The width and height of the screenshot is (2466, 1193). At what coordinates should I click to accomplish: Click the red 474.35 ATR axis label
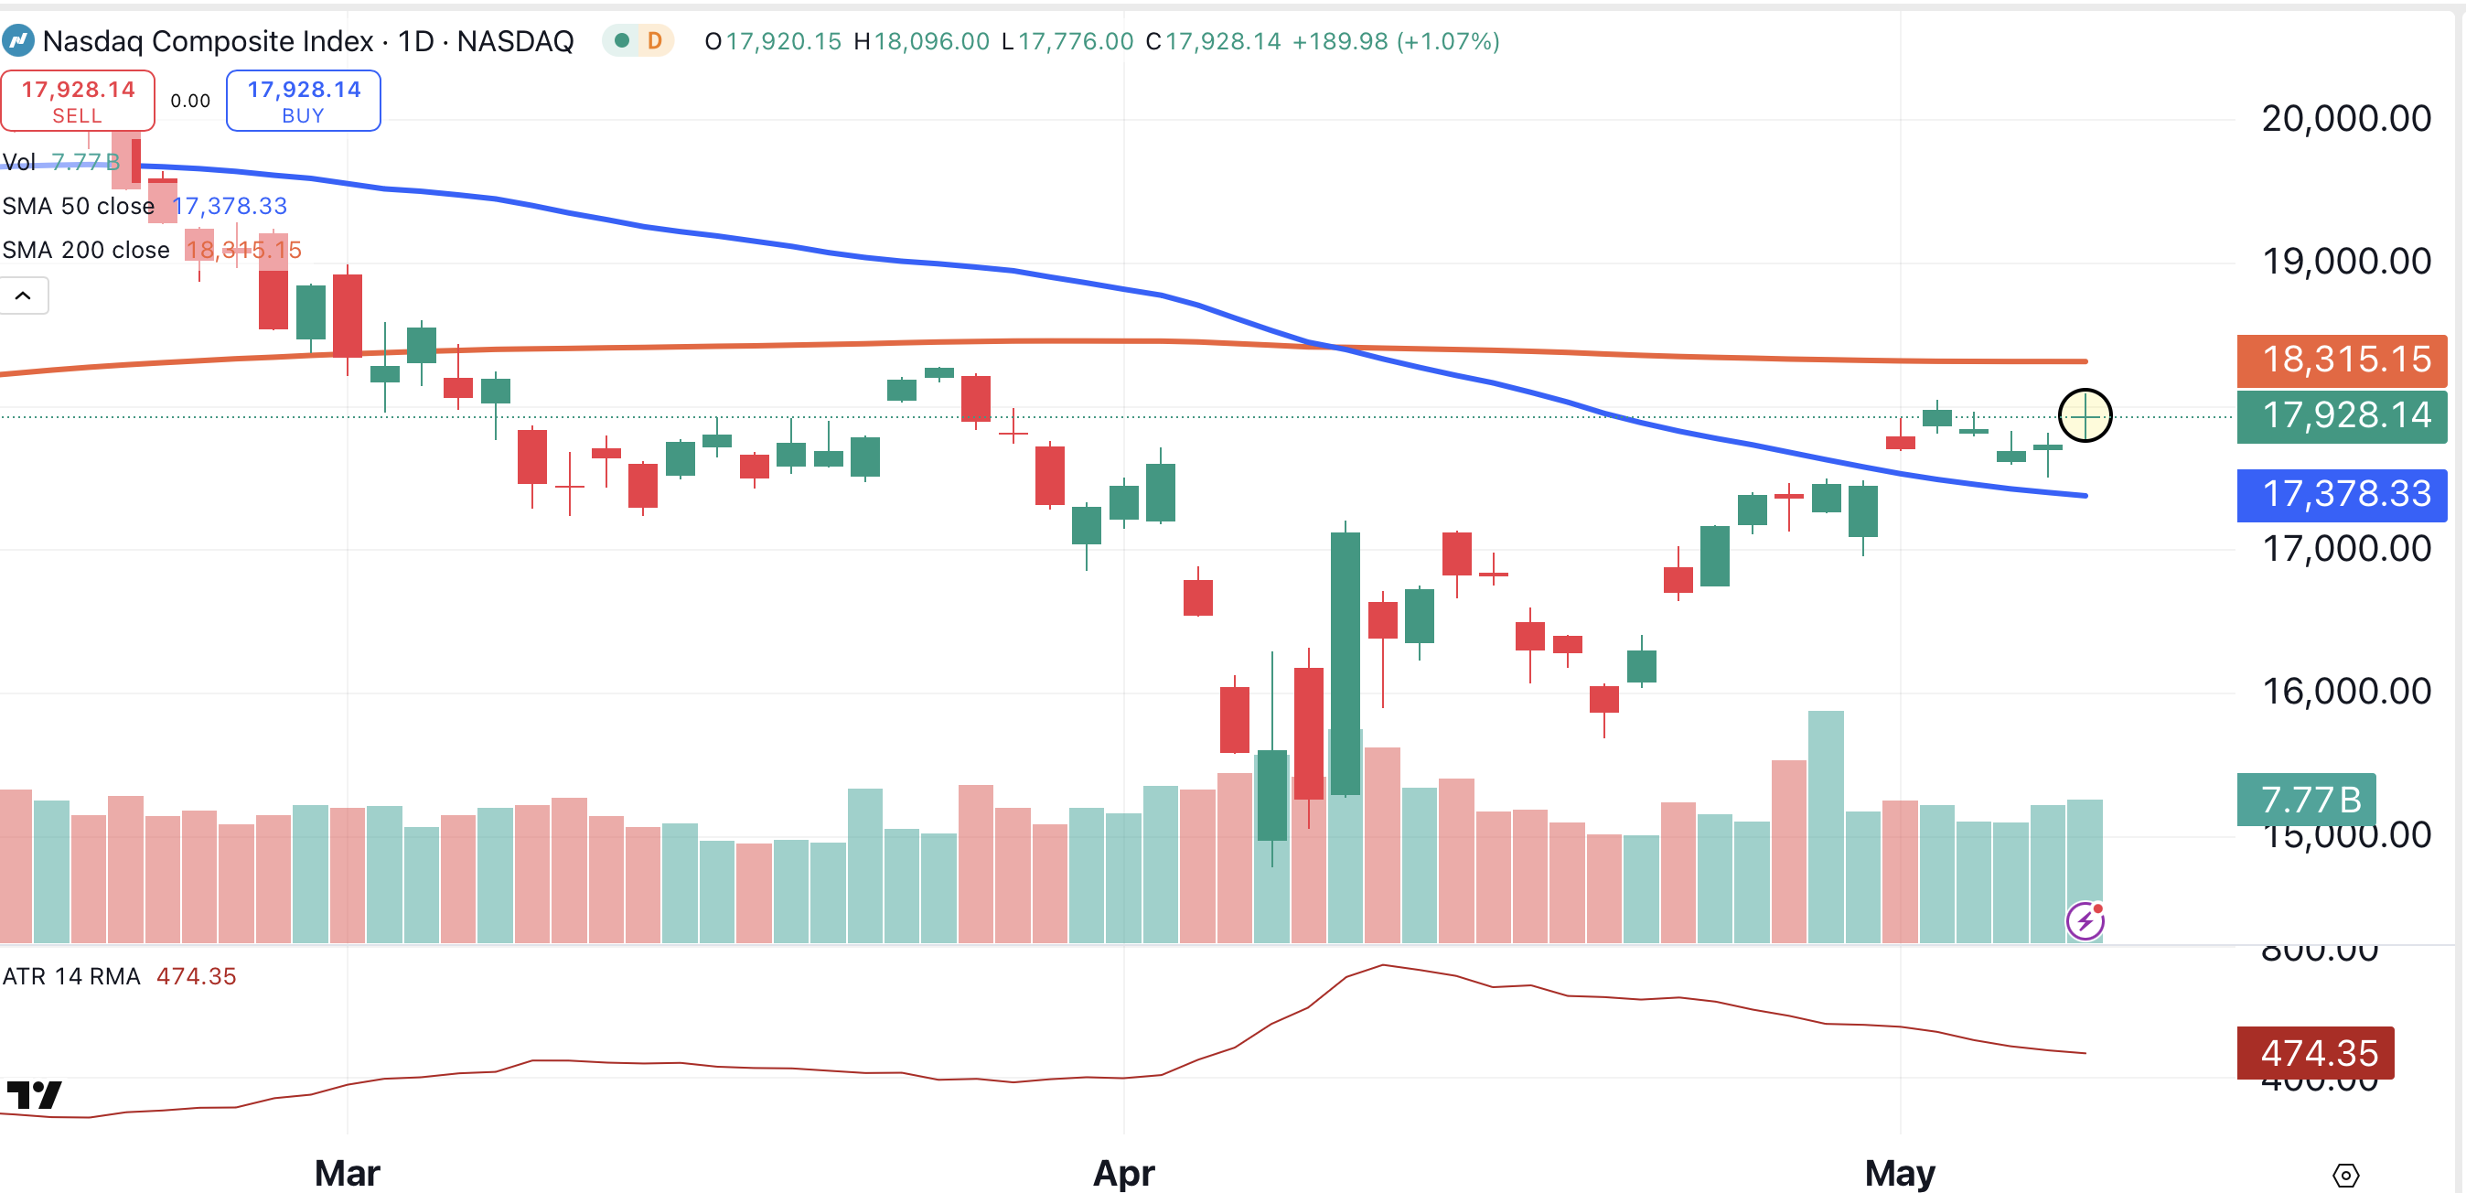(2315, 1052)
